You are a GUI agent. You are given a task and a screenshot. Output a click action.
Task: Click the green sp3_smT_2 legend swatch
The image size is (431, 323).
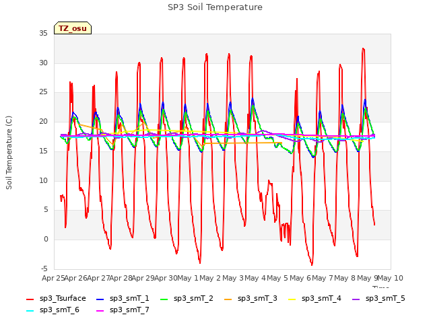pos(164,299)
